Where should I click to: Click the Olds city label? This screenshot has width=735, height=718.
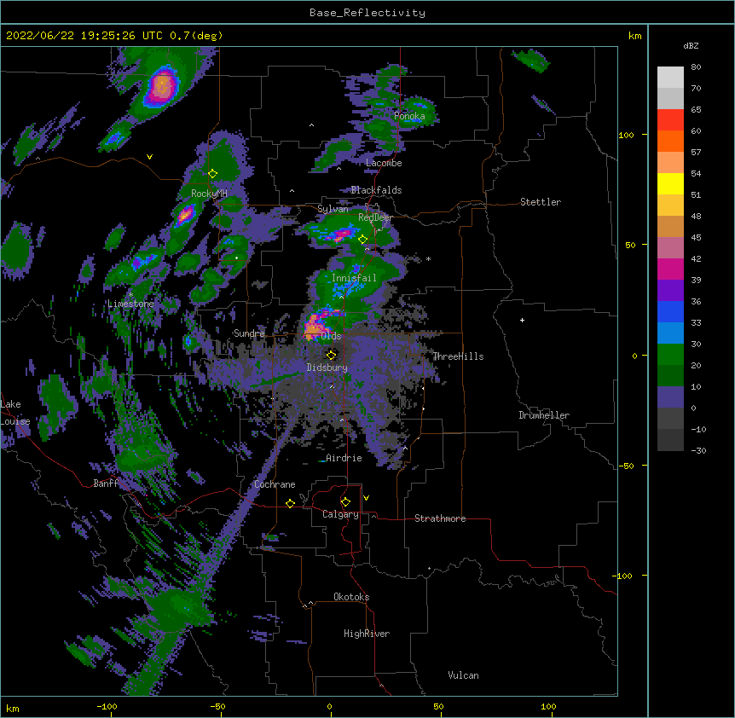click(331, 336)
